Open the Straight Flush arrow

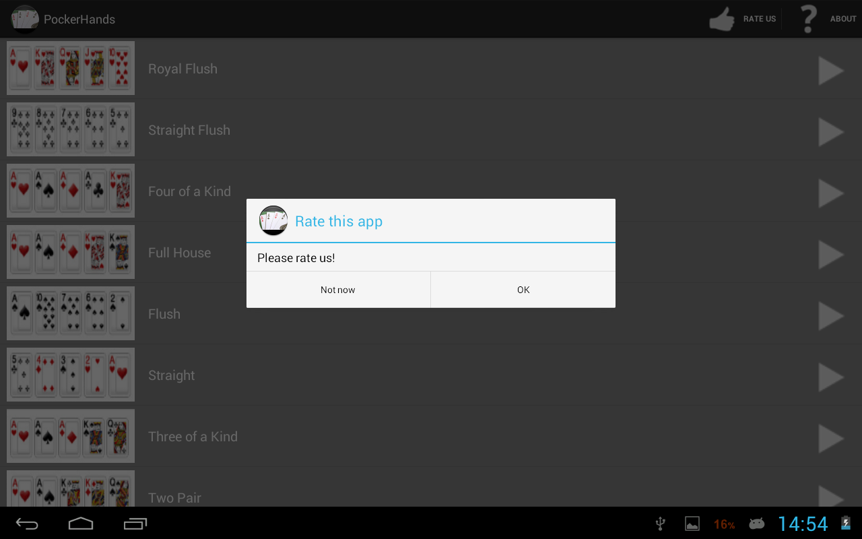point(831,132)
